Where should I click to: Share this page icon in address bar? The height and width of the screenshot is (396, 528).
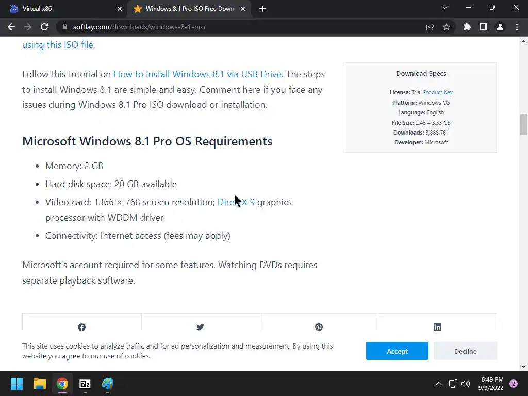coord(430,27)
